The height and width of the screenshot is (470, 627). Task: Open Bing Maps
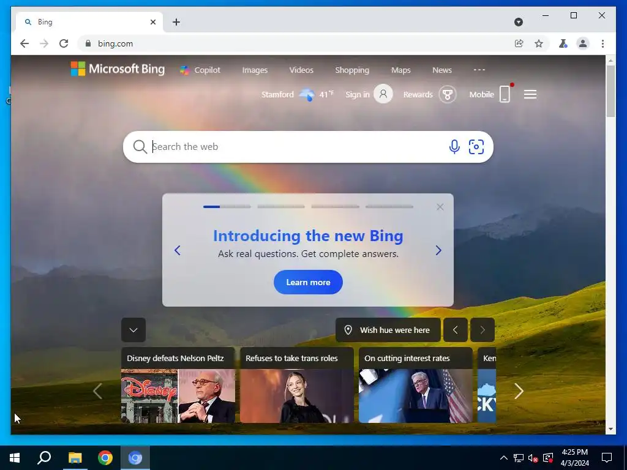pos(400,70)
